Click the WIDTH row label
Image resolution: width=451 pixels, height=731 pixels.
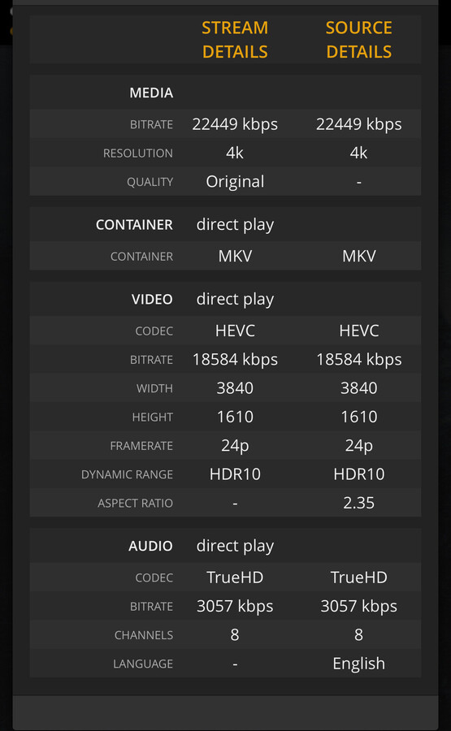(x=155, y=388)
